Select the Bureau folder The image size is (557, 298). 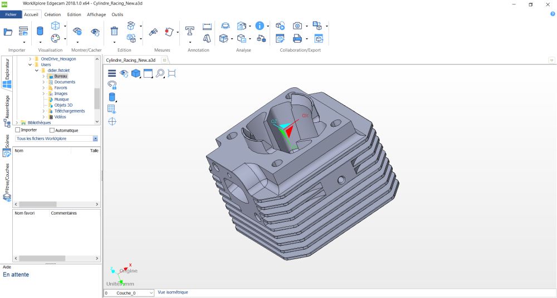pyautogui.click(x=60, y=76)
